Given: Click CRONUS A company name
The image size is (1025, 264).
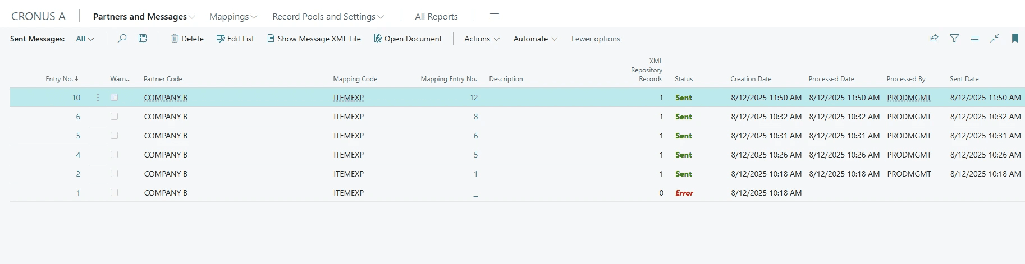Looking at the screenshot, I should (38, 16).
